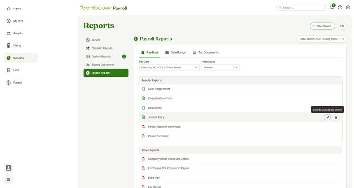Screen dimensions: 354x188
Task: Click the new folder icon button
Action: [342, 26]
